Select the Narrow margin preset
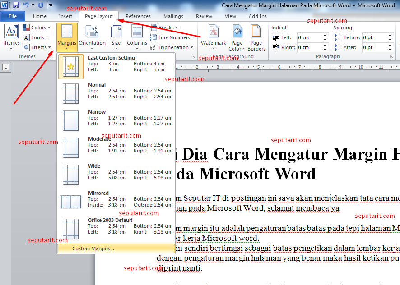Image resolution: width=400 pixels, height=285 pixels. 116,120
